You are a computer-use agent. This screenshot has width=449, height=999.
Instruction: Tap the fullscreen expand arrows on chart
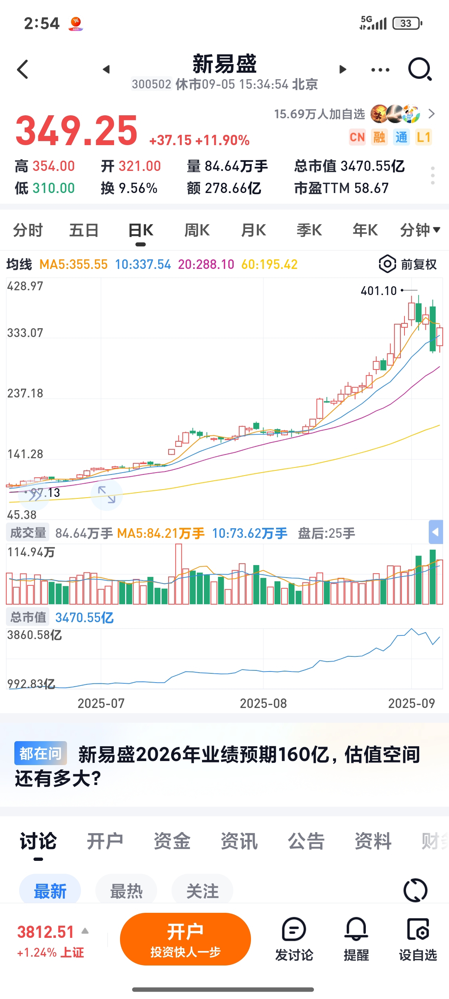coord(106,495)
